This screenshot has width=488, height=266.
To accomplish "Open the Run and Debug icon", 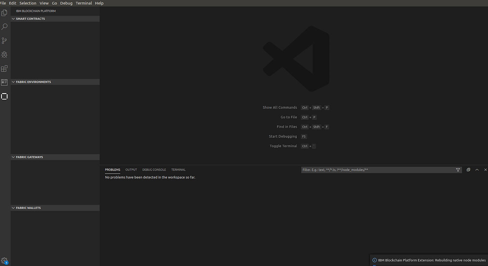I will [x=4, y=54].
